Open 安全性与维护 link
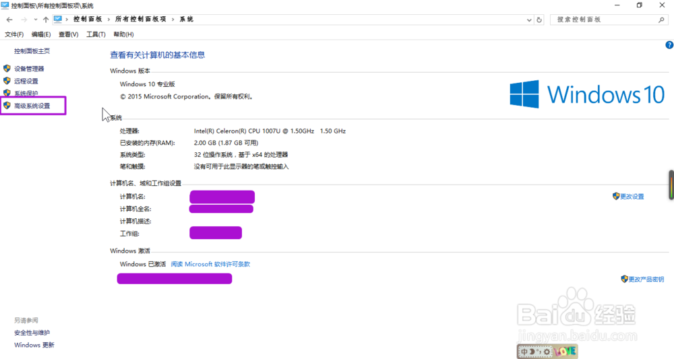 [32, 333]
